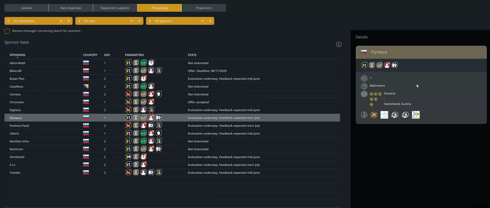Open the Projections tab
The image size is (490, 208).
coord(204,8)
